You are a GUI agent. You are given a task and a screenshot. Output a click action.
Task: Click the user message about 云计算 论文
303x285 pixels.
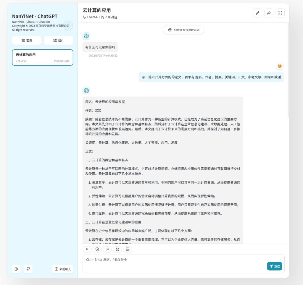click(211, 77)
